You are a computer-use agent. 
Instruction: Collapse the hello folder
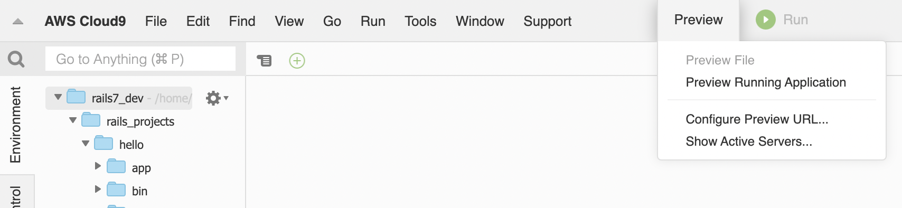86,144
